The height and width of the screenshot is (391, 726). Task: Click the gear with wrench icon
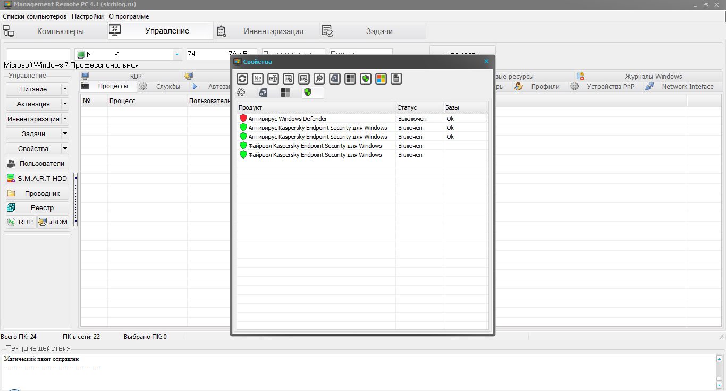(x=319, y=79)
